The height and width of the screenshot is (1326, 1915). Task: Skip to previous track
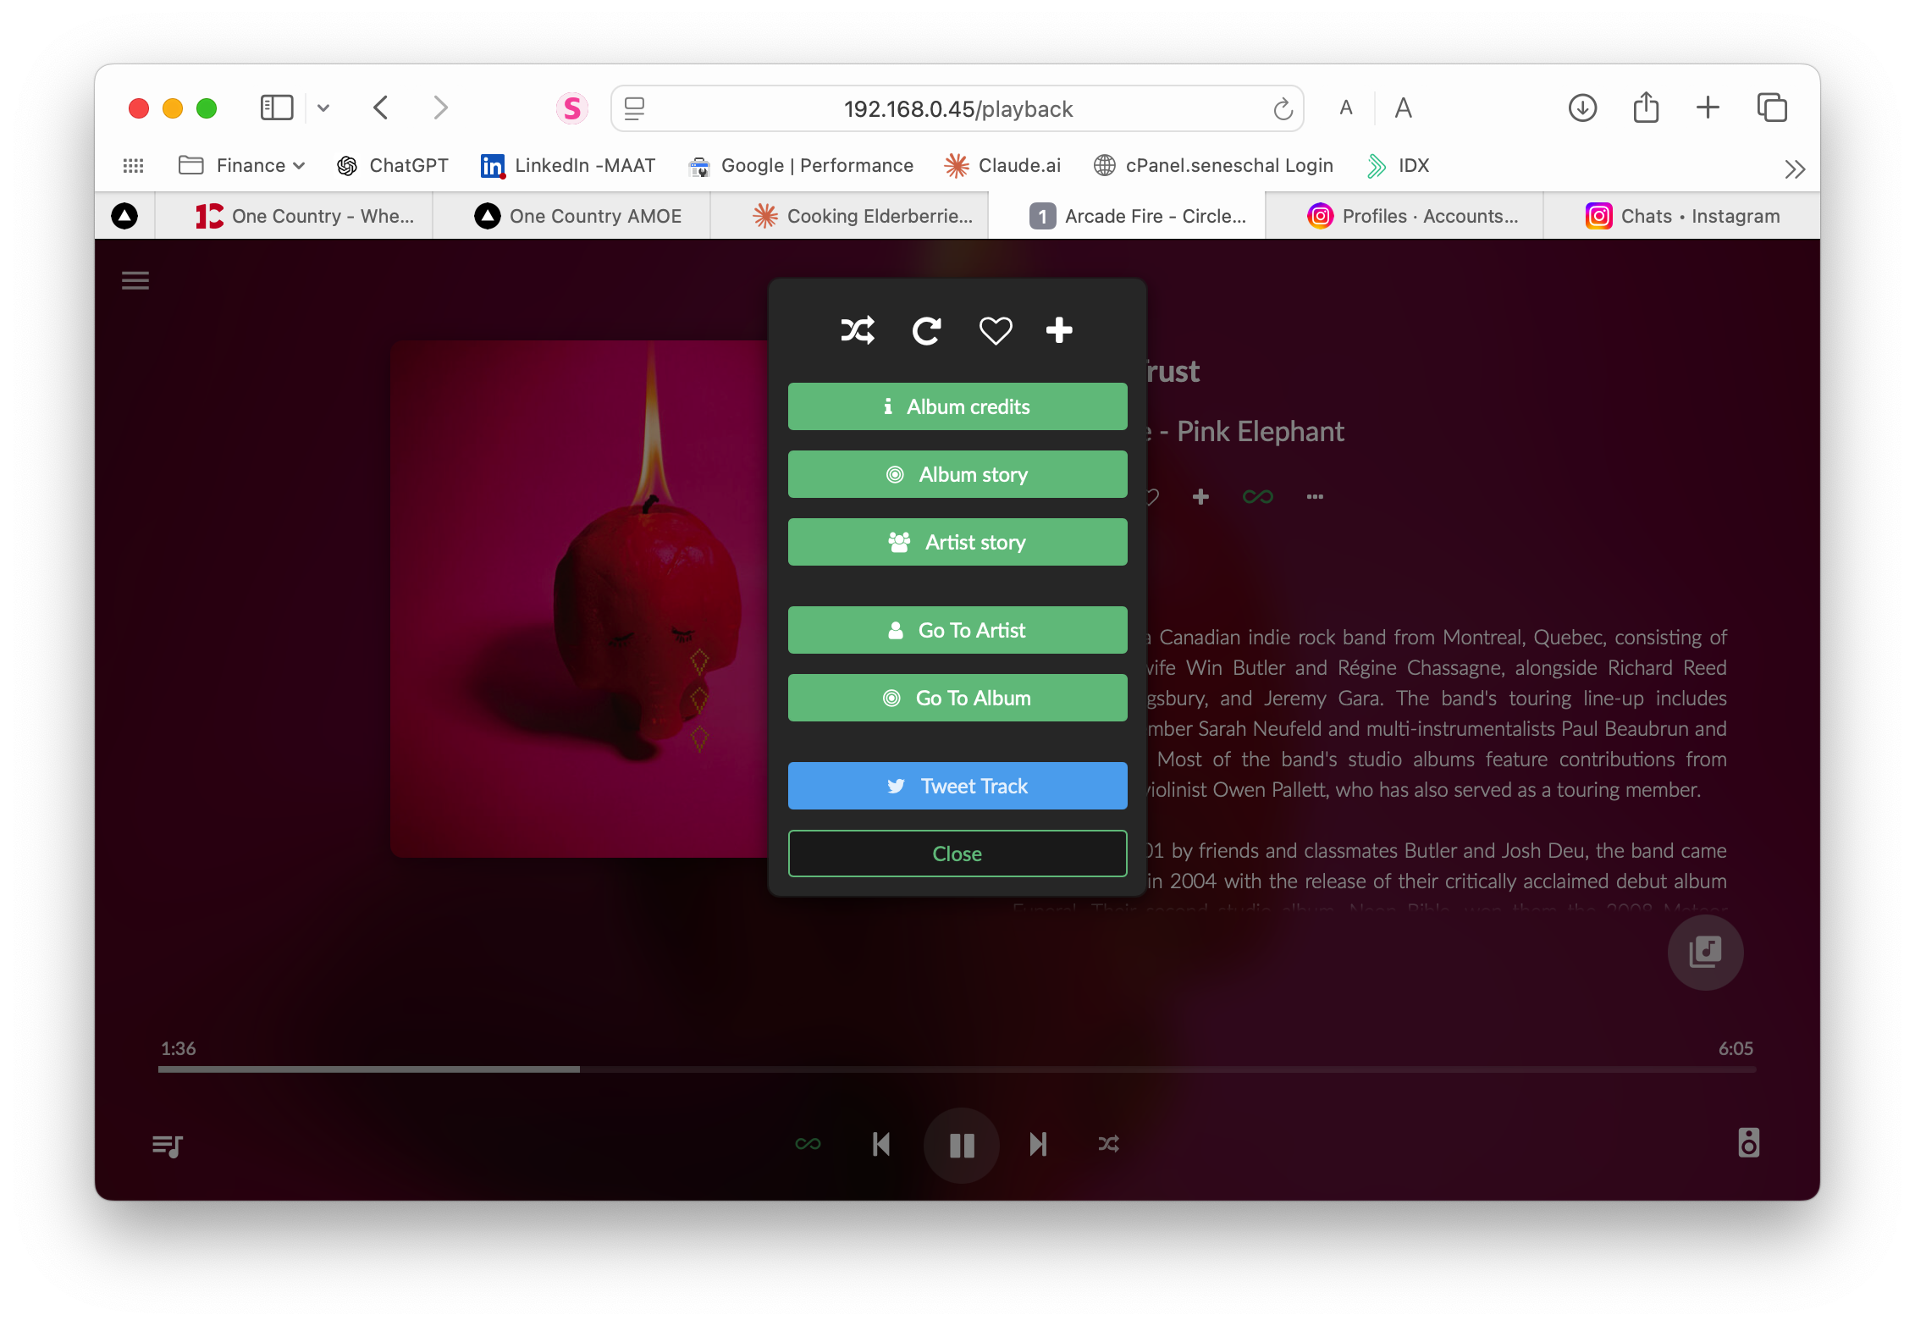point(881,1145)
